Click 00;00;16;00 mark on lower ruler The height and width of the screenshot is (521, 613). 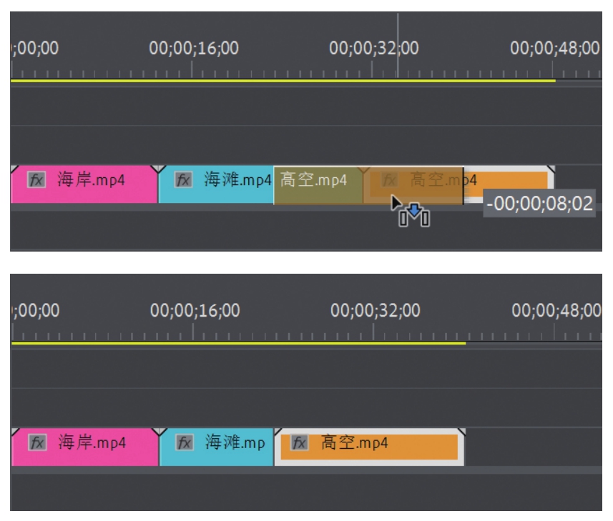[195, 312]
